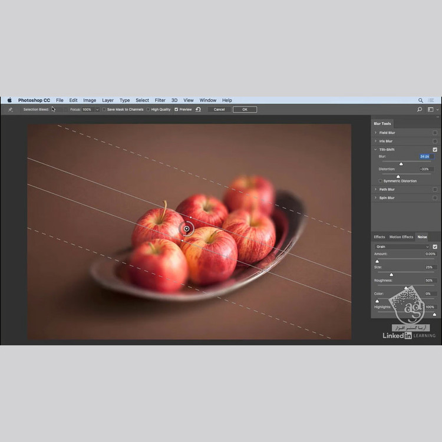This screenshot has width=442, height=442.
Task: Click the blur pin tool icon in options bar
Action: click(x=10, y=110)
